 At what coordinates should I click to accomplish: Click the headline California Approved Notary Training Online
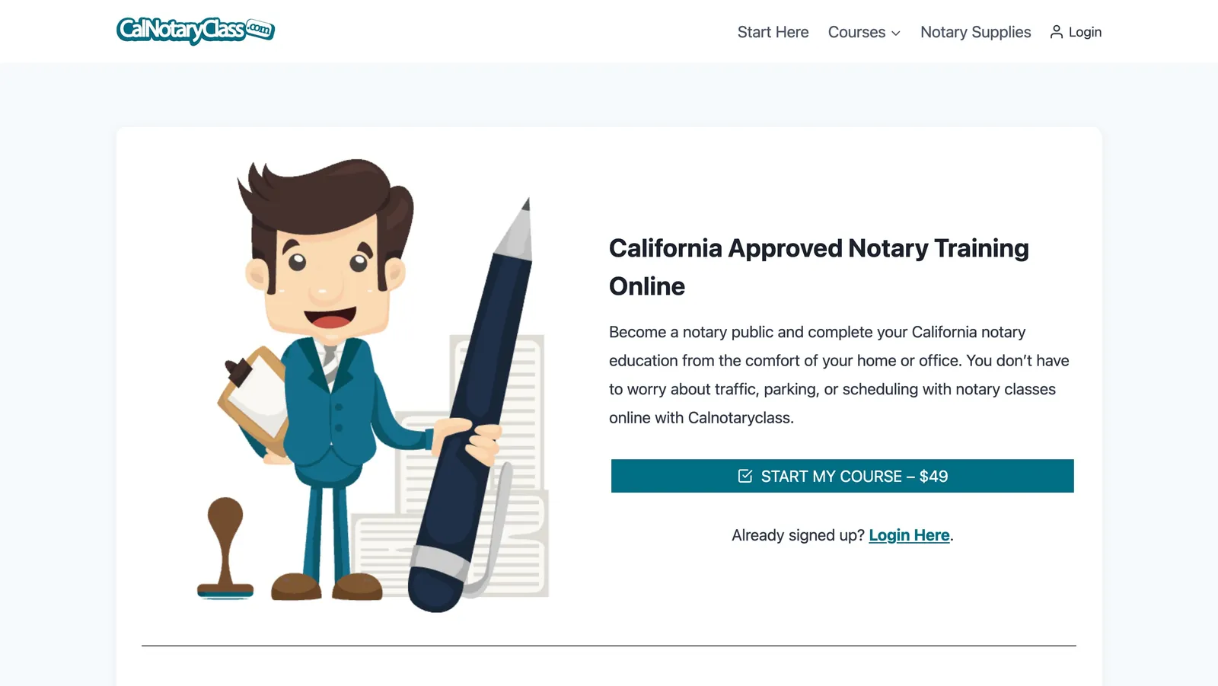[x=818, y=266]
